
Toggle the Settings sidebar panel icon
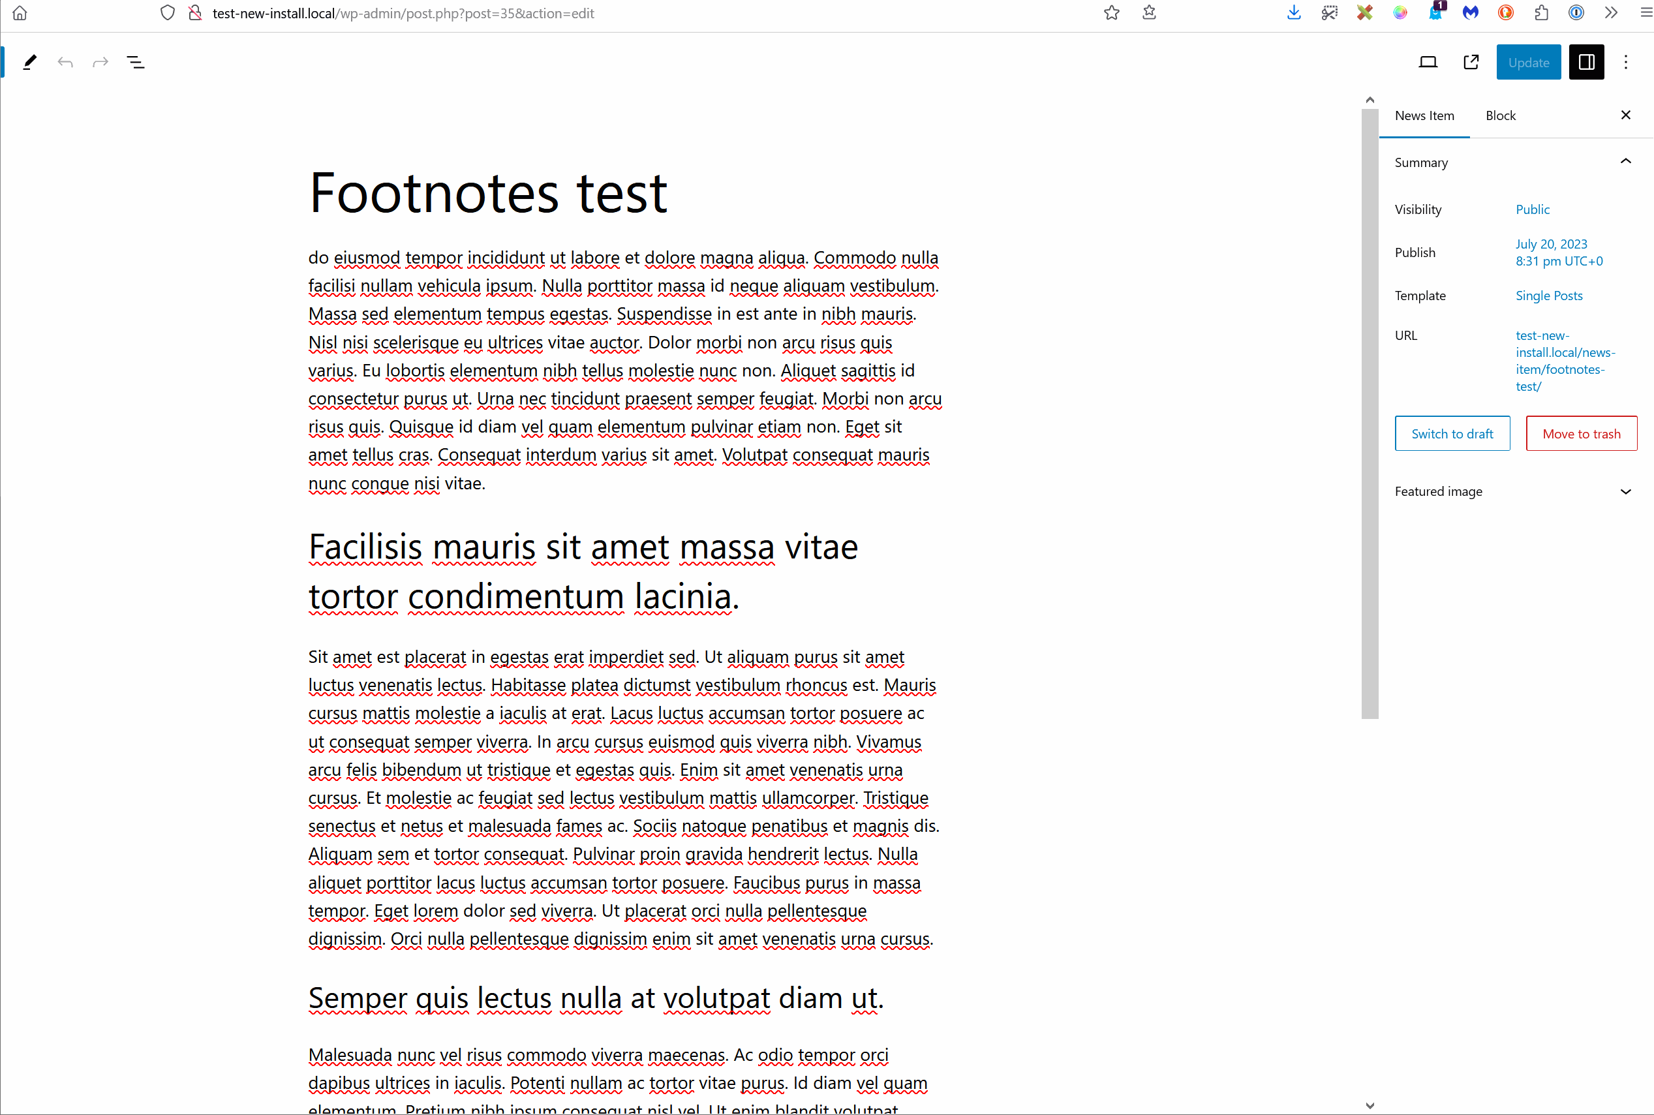[1585, 62]
